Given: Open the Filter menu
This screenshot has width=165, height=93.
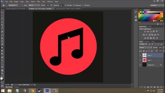Looking at the screenshot, I should [38, 2].
